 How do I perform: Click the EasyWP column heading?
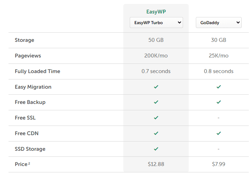click(156, 12)
